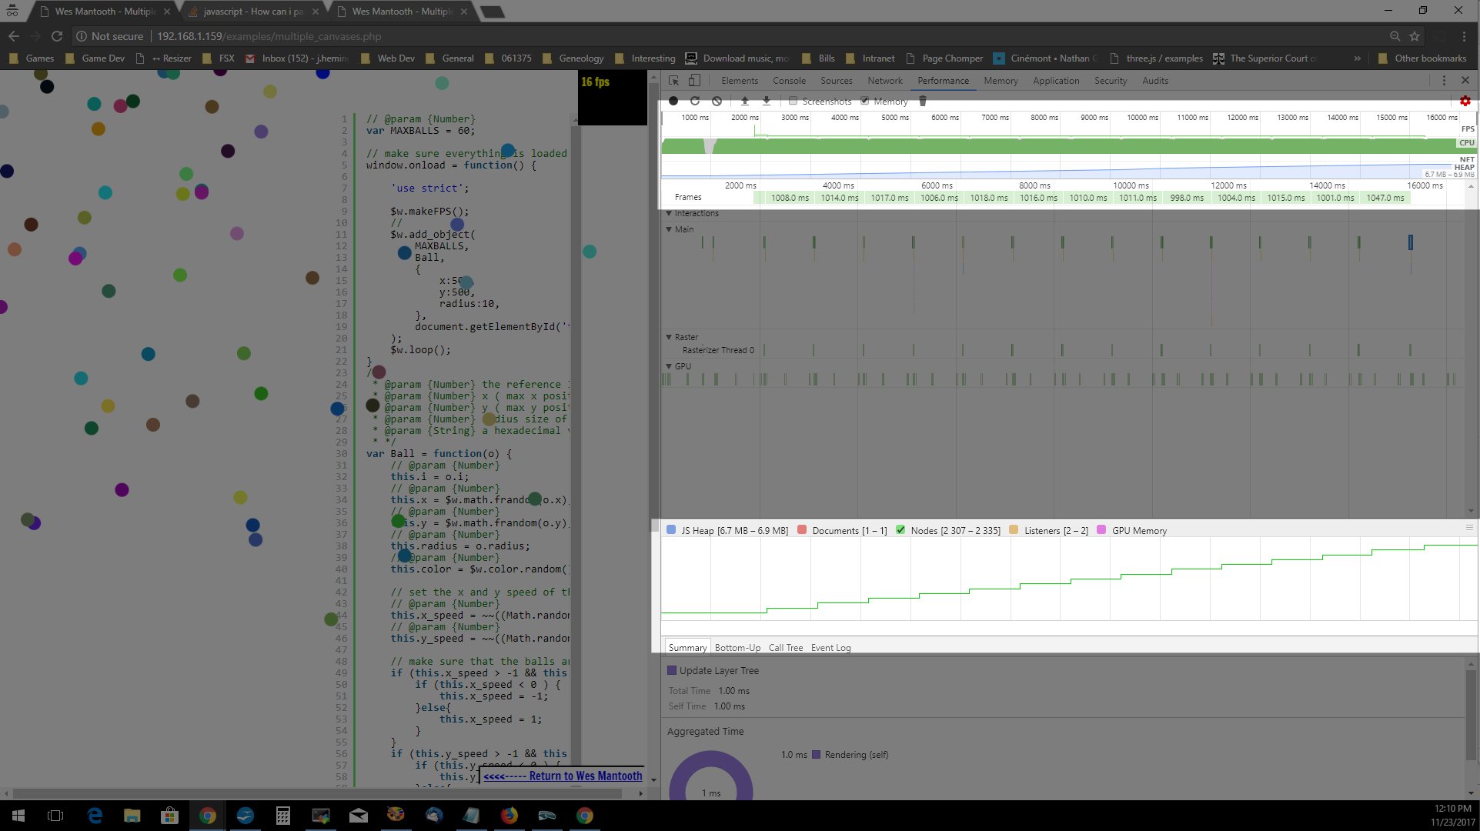Collapse the GPU section
The height and width of the screenshot is (831, 1480).
pos(669,366)
